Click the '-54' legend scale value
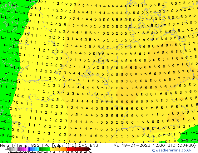Screen dimensions: 198x153 10,152
